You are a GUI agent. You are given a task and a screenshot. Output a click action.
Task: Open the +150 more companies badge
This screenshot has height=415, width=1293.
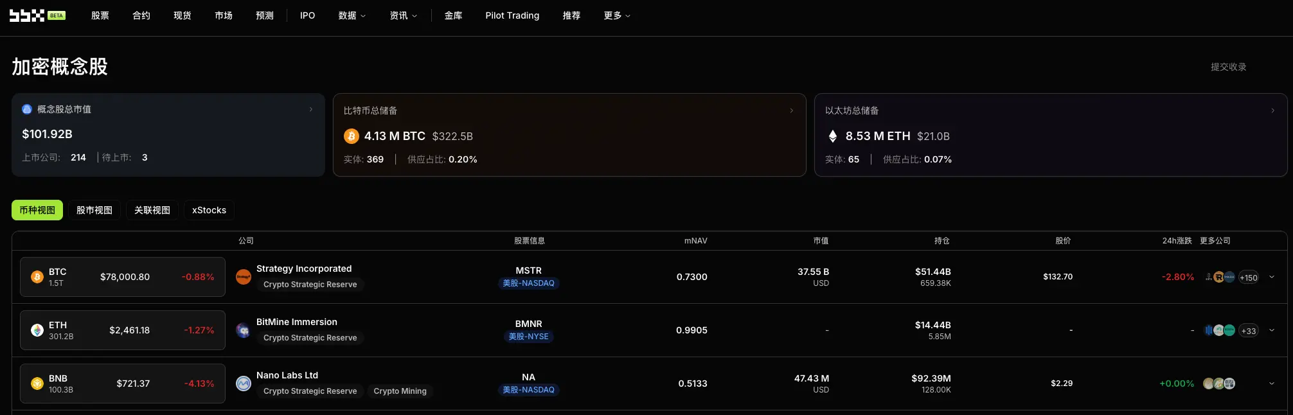click(x=1249, y=278)
